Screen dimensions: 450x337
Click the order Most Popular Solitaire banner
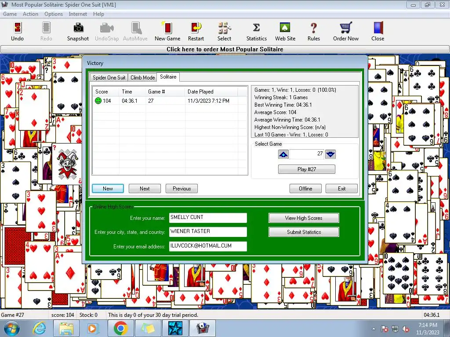click(x=225, y=49)
